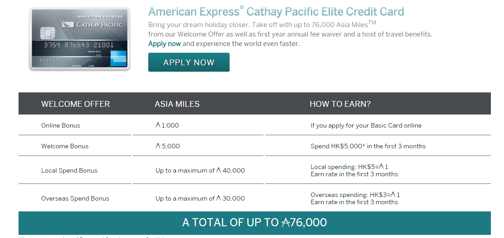The width and height of the screenshot is (504, 238).
Task: Click the HOW TO EARN? column header
Action: pyautogui.click(x=340, y=104)
